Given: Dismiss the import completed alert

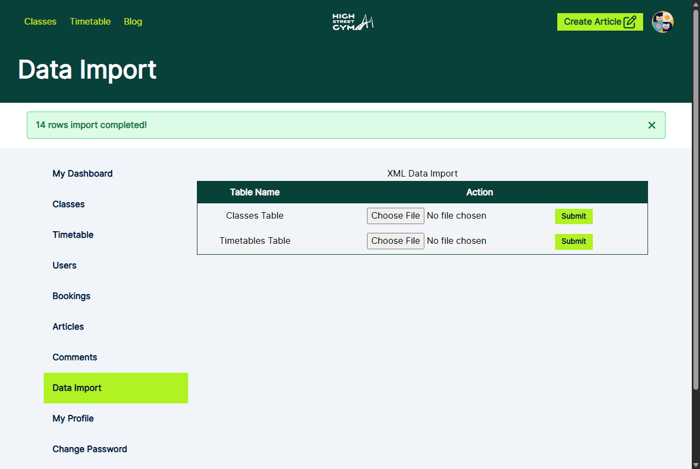Looking at the screenshot, I should pos(651,125).
